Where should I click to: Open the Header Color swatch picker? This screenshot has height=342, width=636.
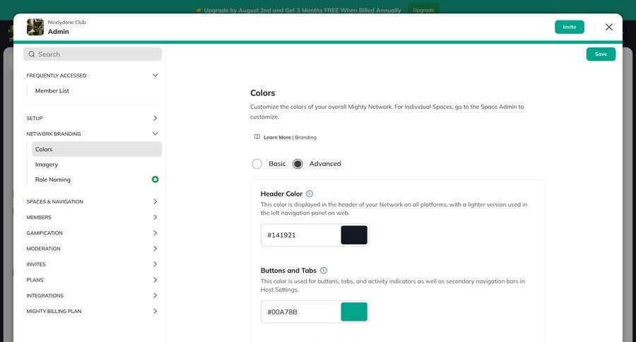click(354, 235)
